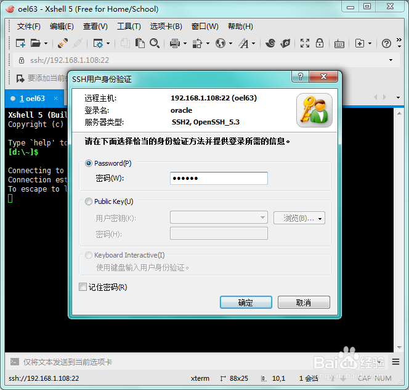
Task: Open the address bar history dropdown
Action: (391, 60)
